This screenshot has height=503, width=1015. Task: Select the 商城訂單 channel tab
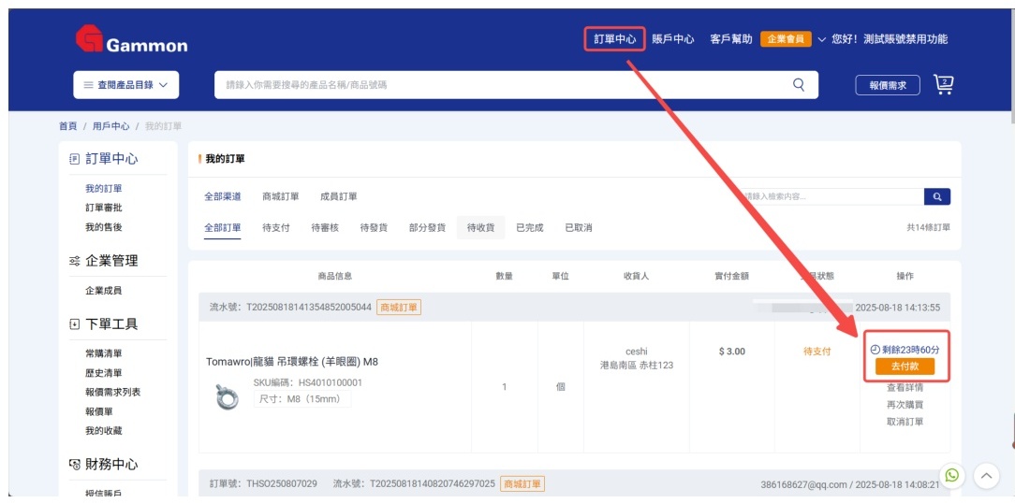[x=281, y=196]
